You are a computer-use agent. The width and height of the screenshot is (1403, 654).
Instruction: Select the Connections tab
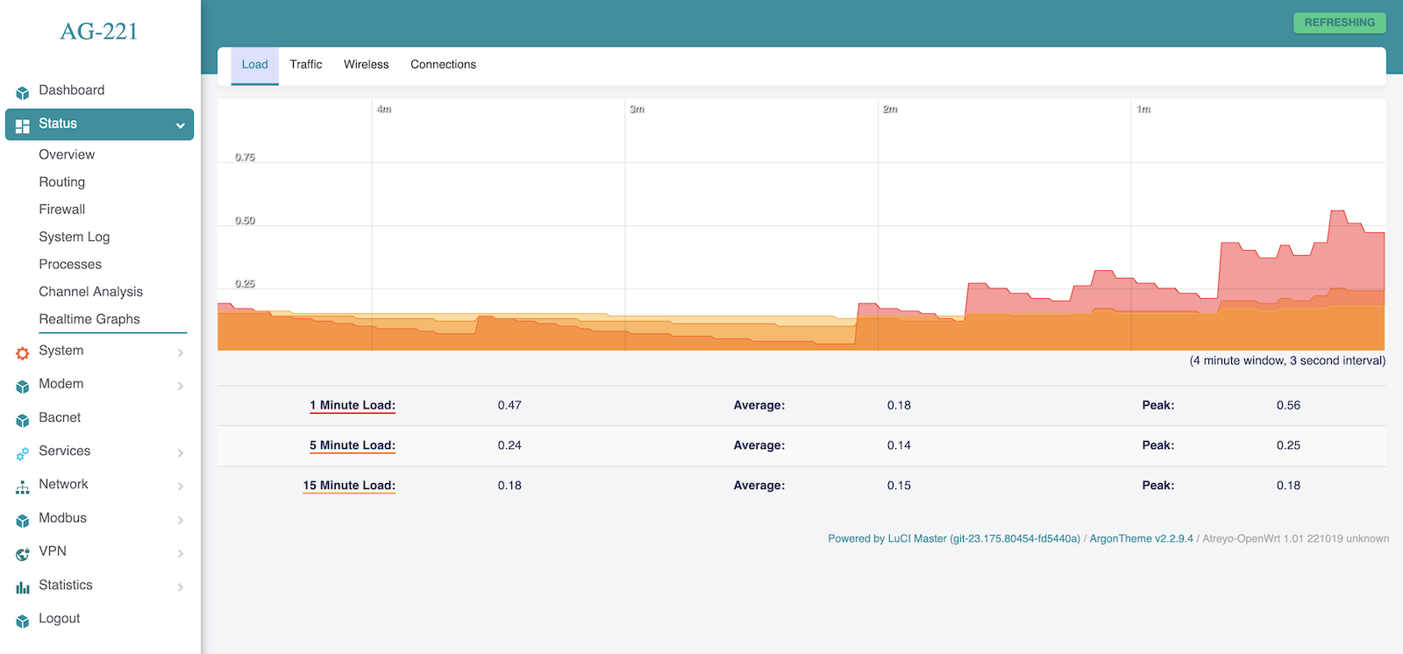[443, 65]
